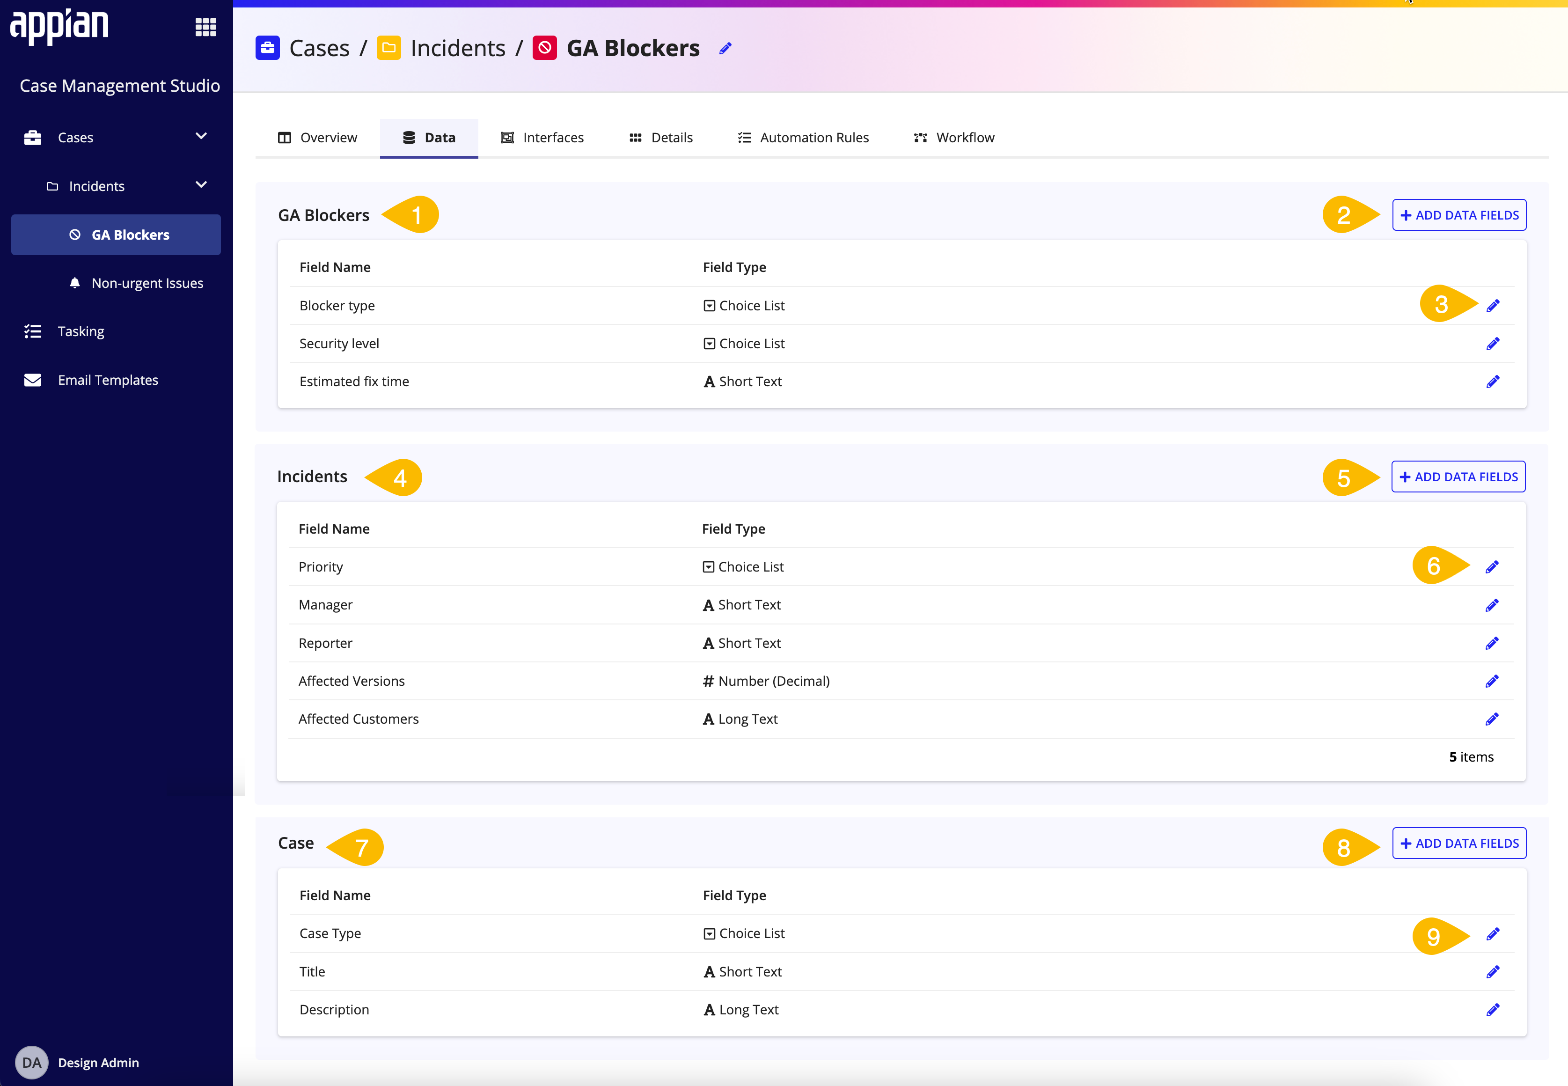Select the Affected Customers field name

coord(359,719)
